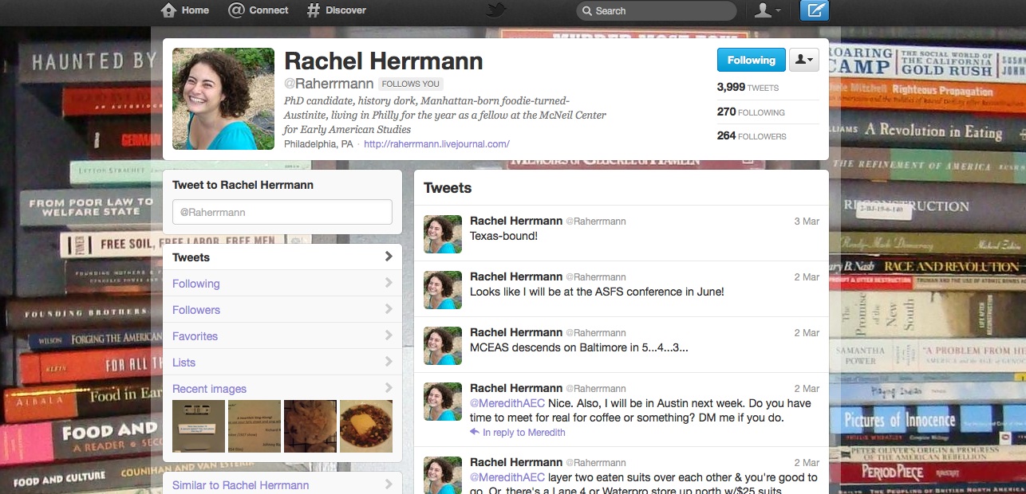Click author name on the Texas-bound tweet
The height and width of the screenshot is (494, 1026).
point(516,221)
